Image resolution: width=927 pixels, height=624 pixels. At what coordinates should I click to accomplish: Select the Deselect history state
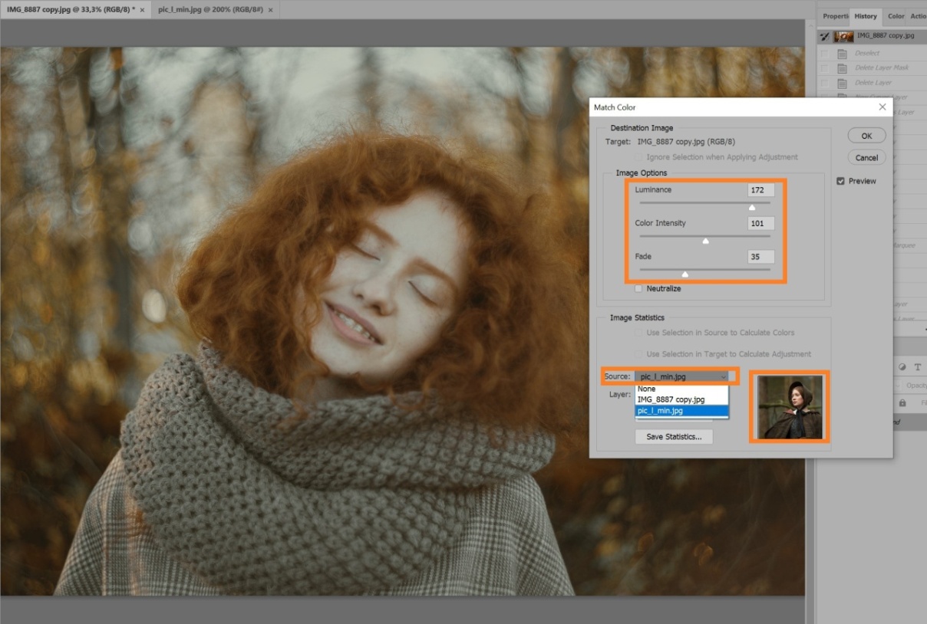click(x=872, y=54)
